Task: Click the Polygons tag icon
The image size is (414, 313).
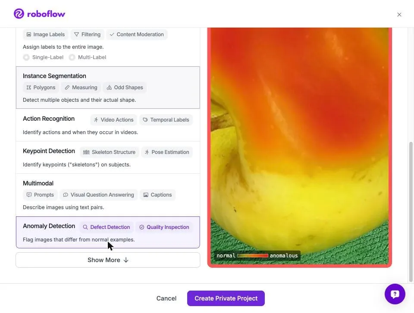Action: [x=29, y=88]
